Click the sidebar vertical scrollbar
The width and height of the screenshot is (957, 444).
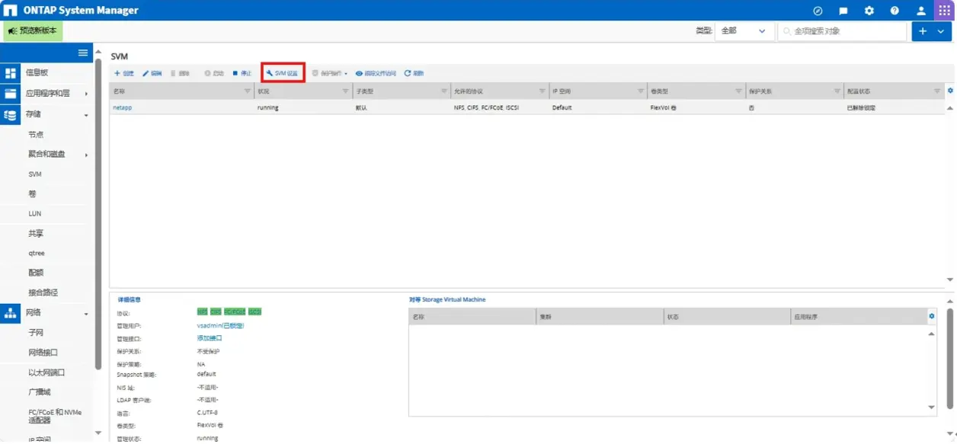(98, 213)
